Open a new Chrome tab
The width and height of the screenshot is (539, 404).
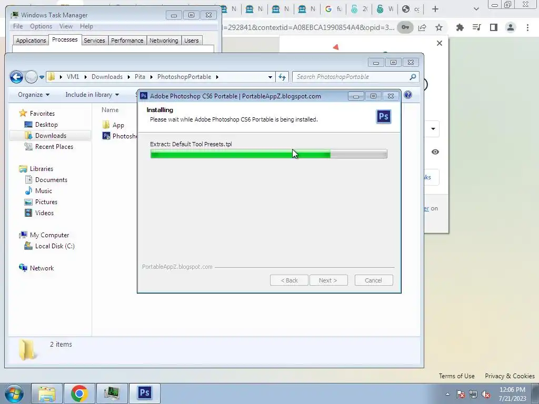pyautogui.click(x=435, y=9)
